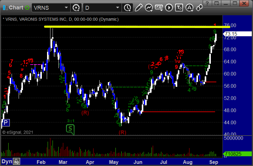Click the 64.00 price axis label
This screenshot has width=253, height=166.
click(230, 62)
